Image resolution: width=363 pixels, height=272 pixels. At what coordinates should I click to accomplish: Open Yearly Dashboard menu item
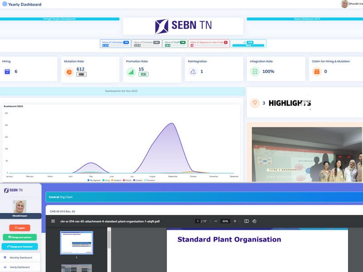tap(20, 267)
